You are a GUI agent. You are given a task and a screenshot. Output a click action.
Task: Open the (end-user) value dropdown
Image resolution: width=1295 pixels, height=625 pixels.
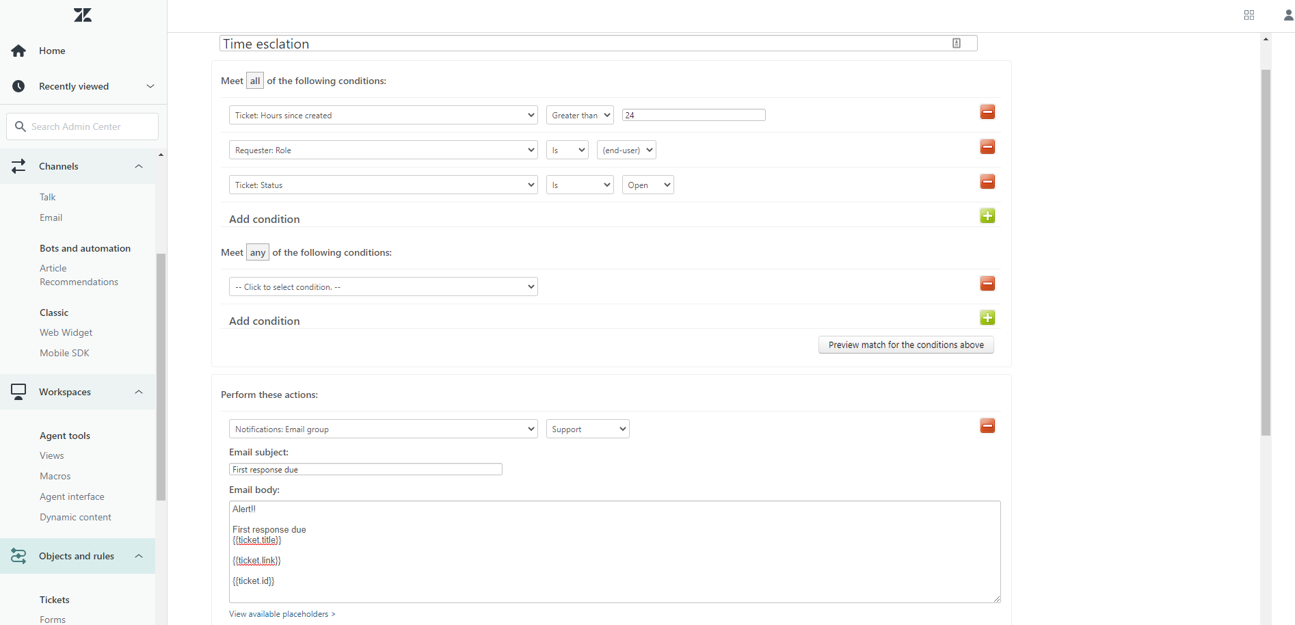pos(626,150)
